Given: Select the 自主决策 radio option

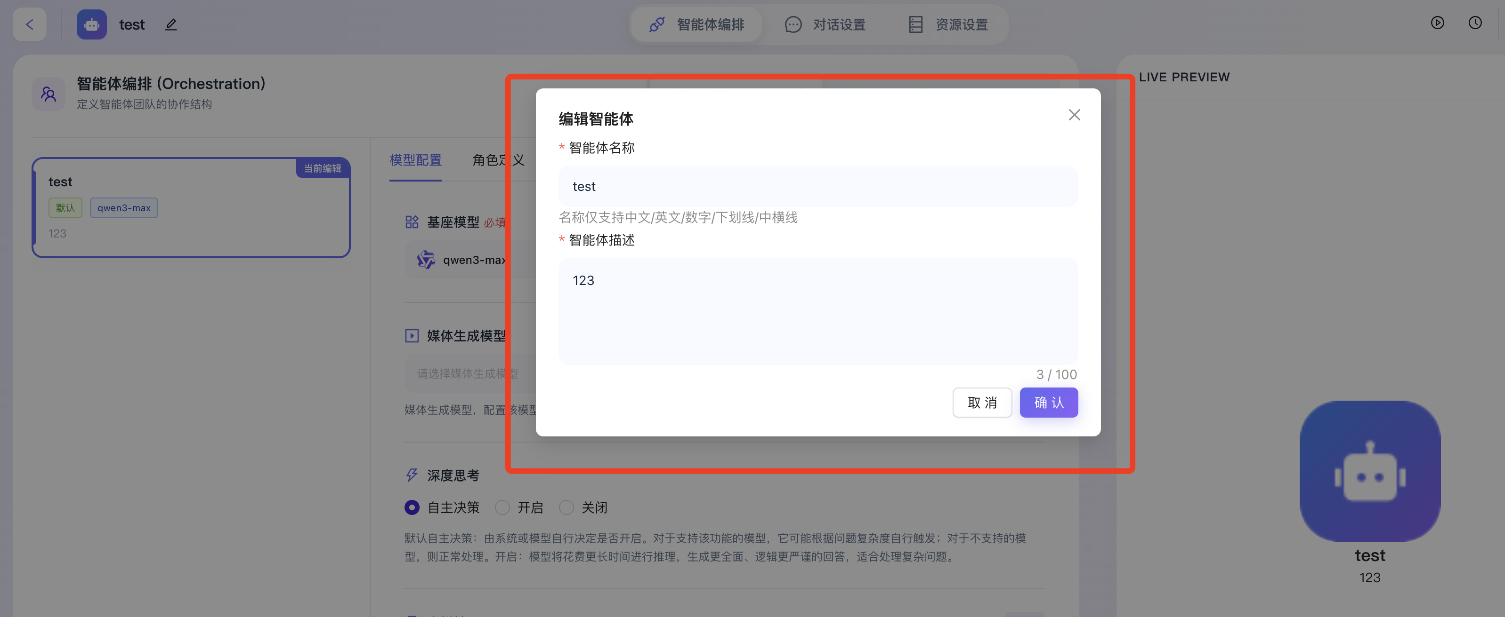Looking at the screenshot, I should tap(412, 507).
